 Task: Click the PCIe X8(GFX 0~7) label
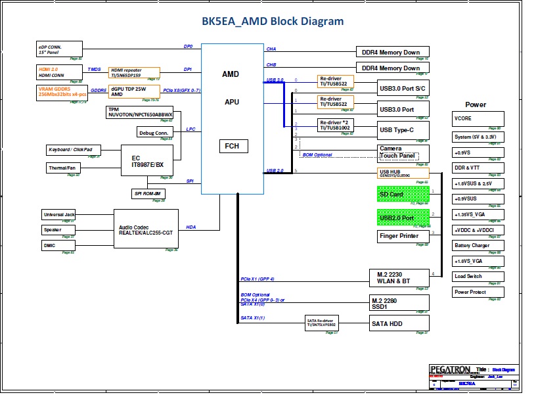coord(182,90)
